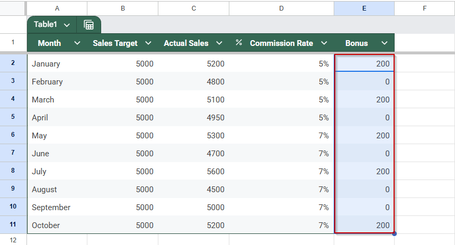The height and width of the screenshot is (245, 455).
Task: Click the January cell
Action: pyautogui.click(x=57, y=63)
